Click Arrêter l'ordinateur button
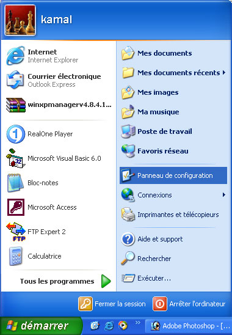 [189, 304]
